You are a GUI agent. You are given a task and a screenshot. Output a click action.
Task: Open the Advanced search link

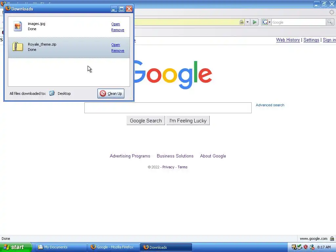coord(270,105)
